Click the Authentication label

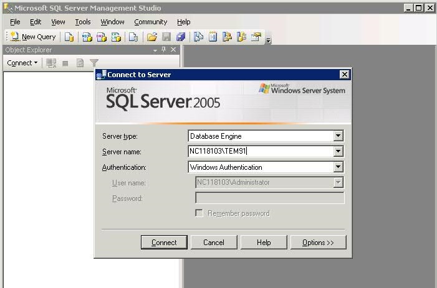(124, 167)
